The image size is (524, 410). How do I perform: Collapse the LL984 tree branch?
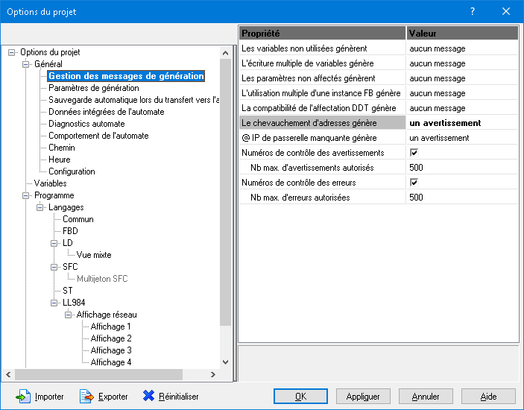[54, 303]
